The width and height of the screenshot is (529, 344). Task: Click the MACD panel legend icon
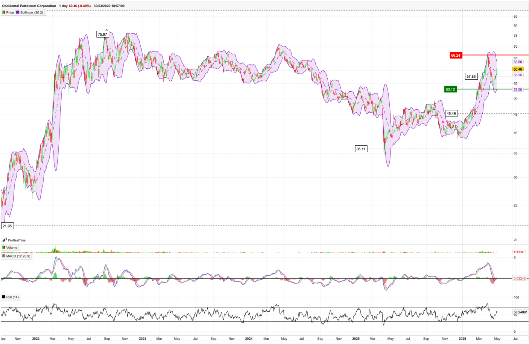tap(4, 256)
